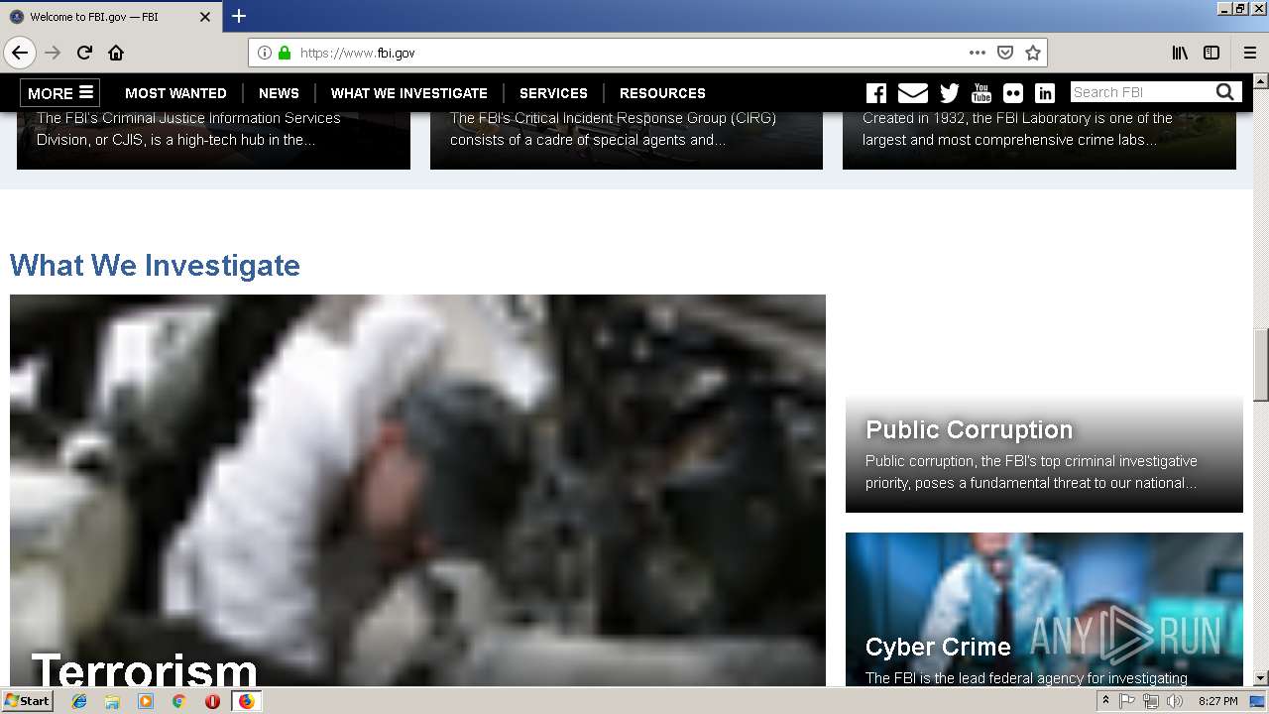Open the Action Center flag icon
Screen dimensions: 1269x714
[x=1127, y=701]
